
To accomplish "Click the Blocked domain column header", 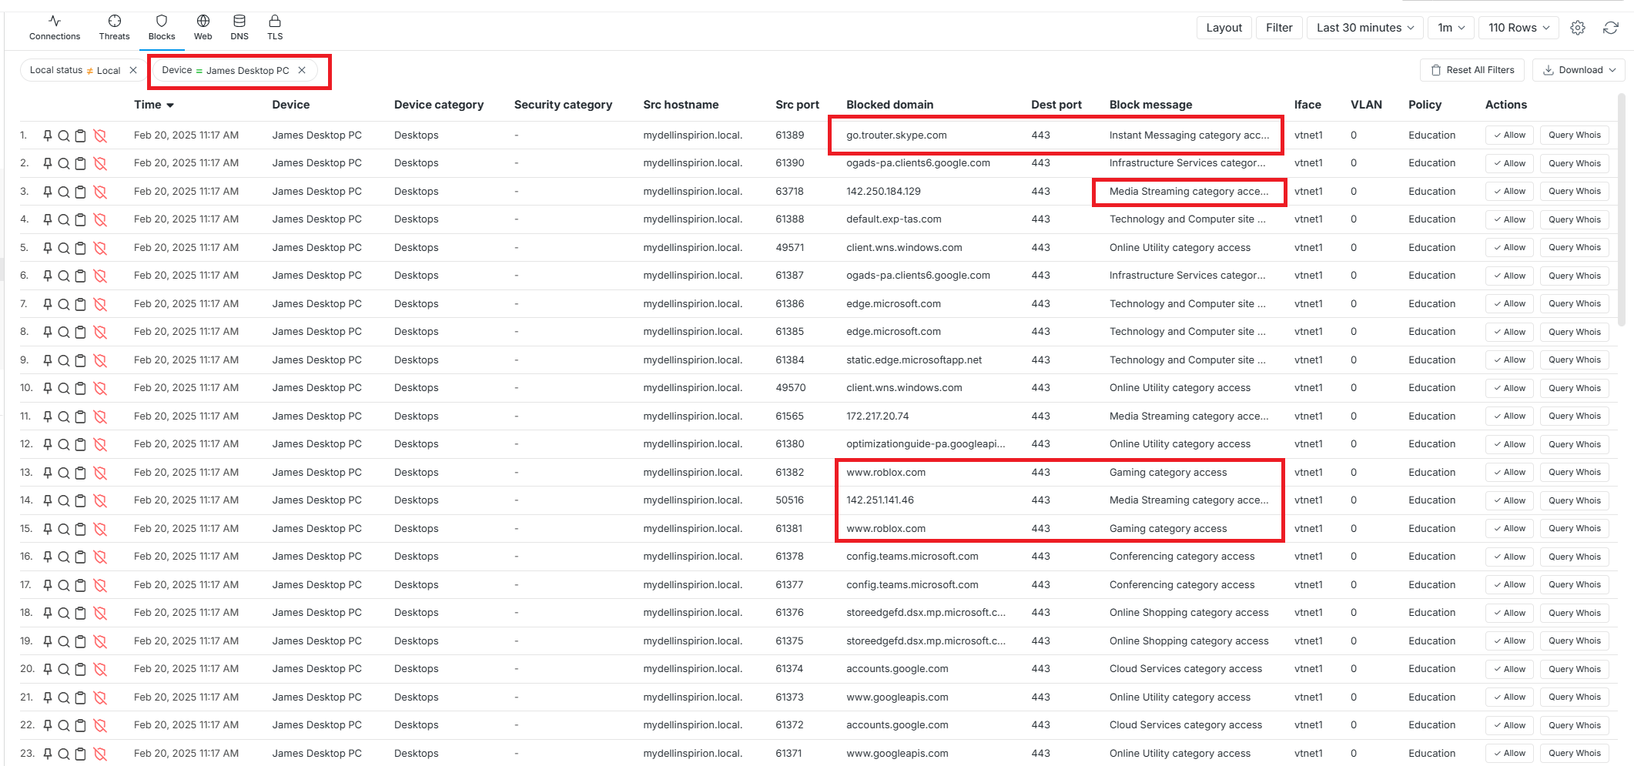I will tap(889, 105).
